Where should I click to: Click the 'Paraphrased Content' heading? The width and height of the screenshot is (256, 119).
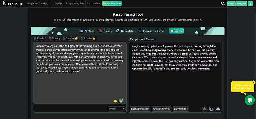click(x=142, y=39)
